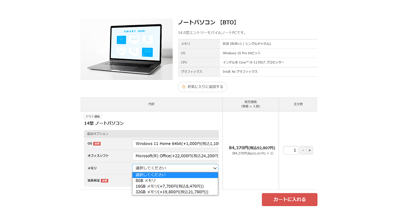400x216 pixels.
Task: Increase order quantity with plus button
Action: [310, 150]
